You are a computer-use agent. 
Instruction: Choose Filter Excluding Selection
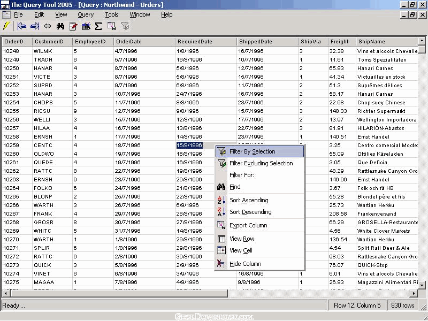(x=259, y=163)
